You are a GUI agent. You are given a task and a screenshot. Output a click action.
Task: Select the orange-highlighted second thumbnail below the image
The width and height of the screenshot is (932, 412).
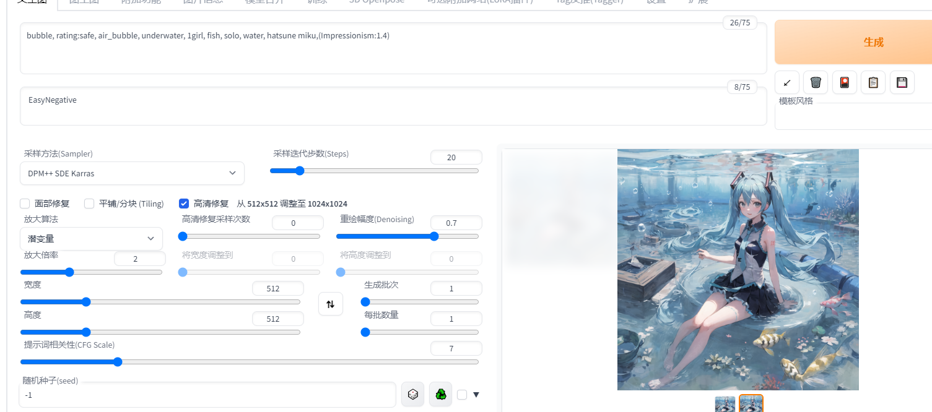click(x=751, y=404)
